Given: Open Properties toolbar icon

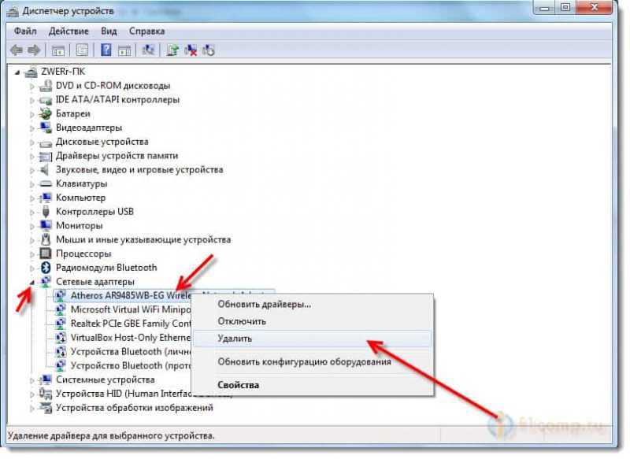Looking at the screenshot, I should pos(82,50).
